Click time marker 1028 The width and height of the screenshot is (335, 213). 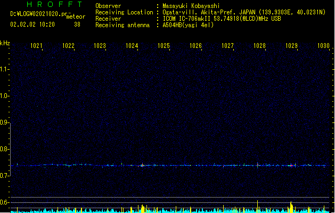coord(259,46)
